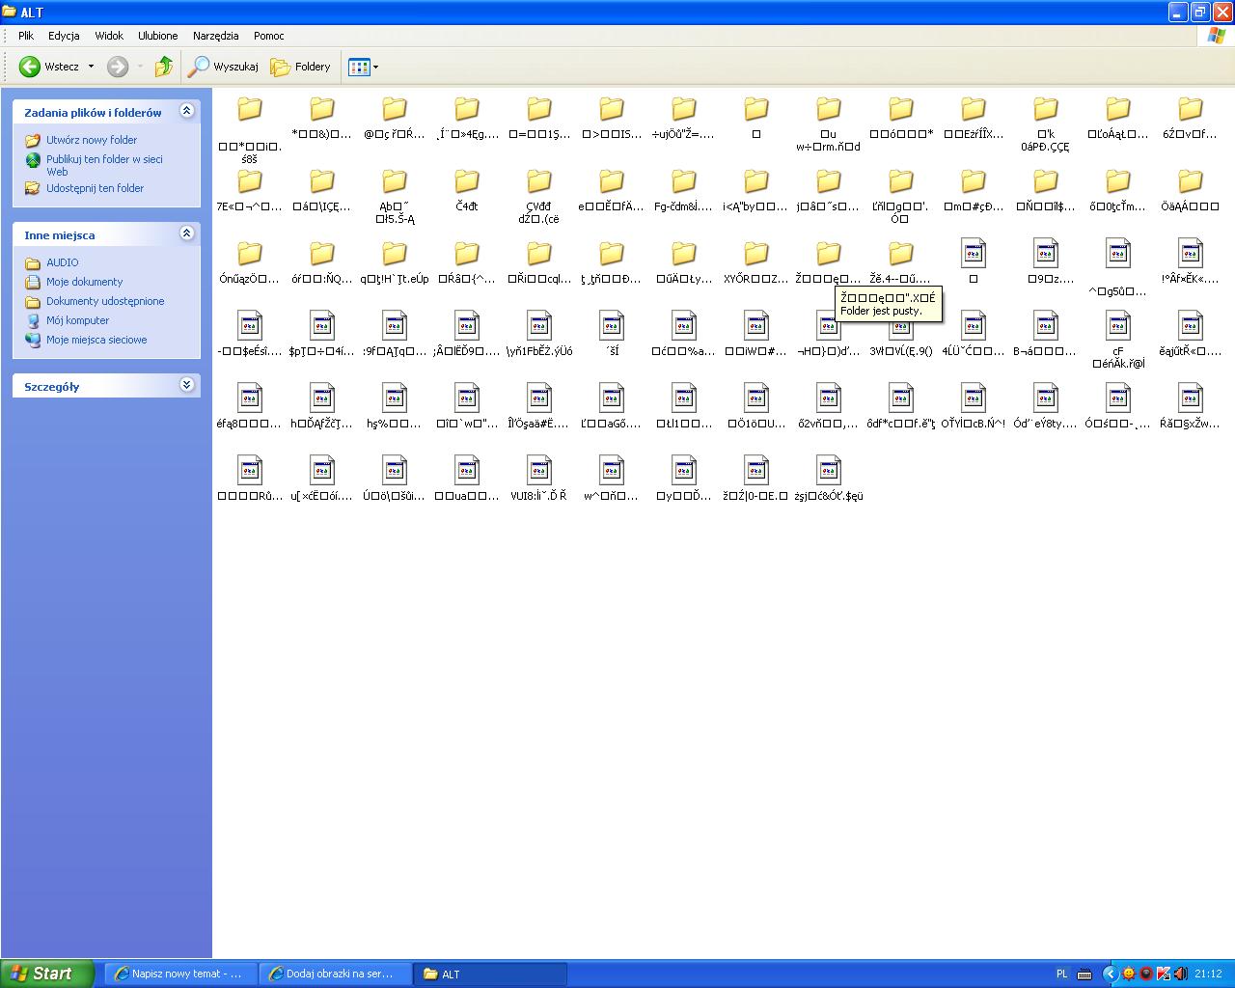Select the file named VUI8:li

pos(539,472)
